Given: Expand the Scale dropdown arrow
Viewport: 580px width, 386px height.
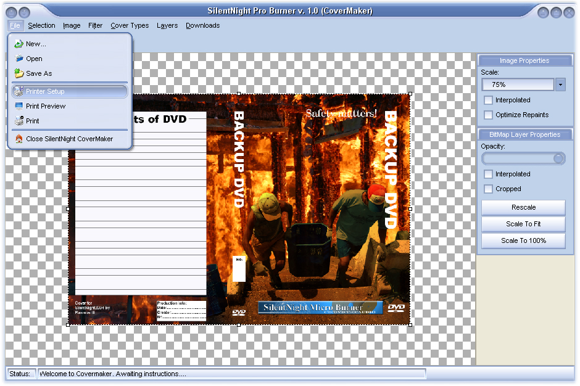Looking at the screenshot, I should pos(560,84).
